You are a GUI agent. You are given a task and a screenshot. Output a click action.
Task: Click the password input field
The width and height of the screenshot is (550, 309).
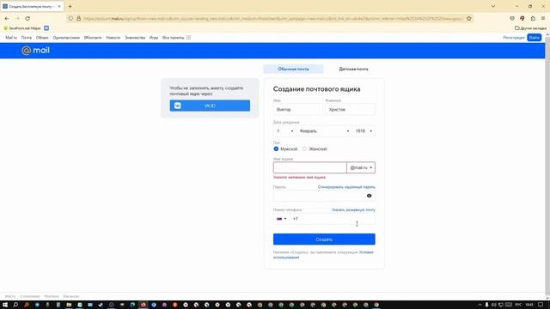coord(319,196)
